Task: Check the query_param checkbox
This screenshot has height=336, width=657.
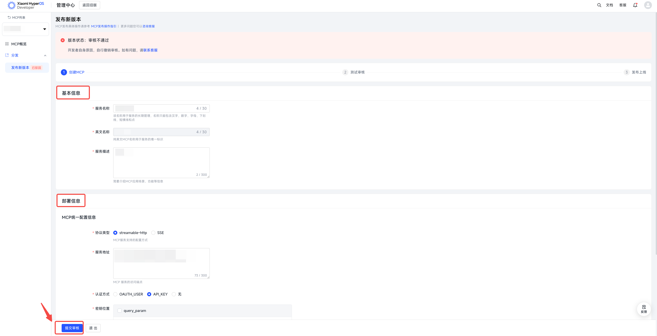Action: click(120, 311)
